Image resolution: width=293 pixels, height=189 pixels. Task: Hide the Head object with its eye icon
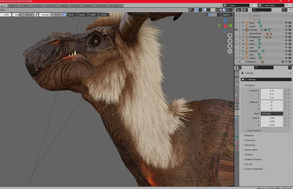pyautogui.click(x=286, y=41)
